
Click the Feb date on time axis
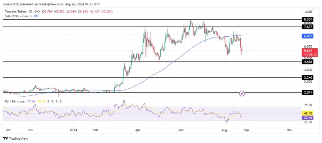point(95,130)
